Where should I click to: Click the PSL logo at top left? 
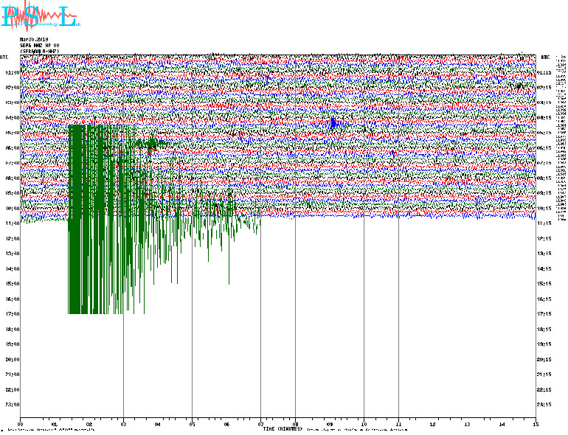click(x=41, y=16)
